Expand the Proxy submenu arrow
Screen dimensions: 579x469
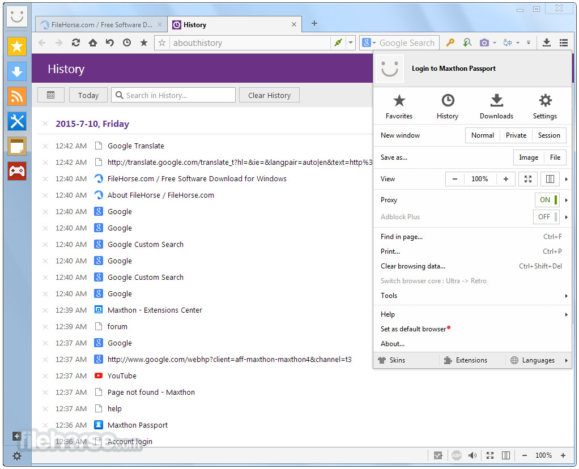[x=566, y=200]
